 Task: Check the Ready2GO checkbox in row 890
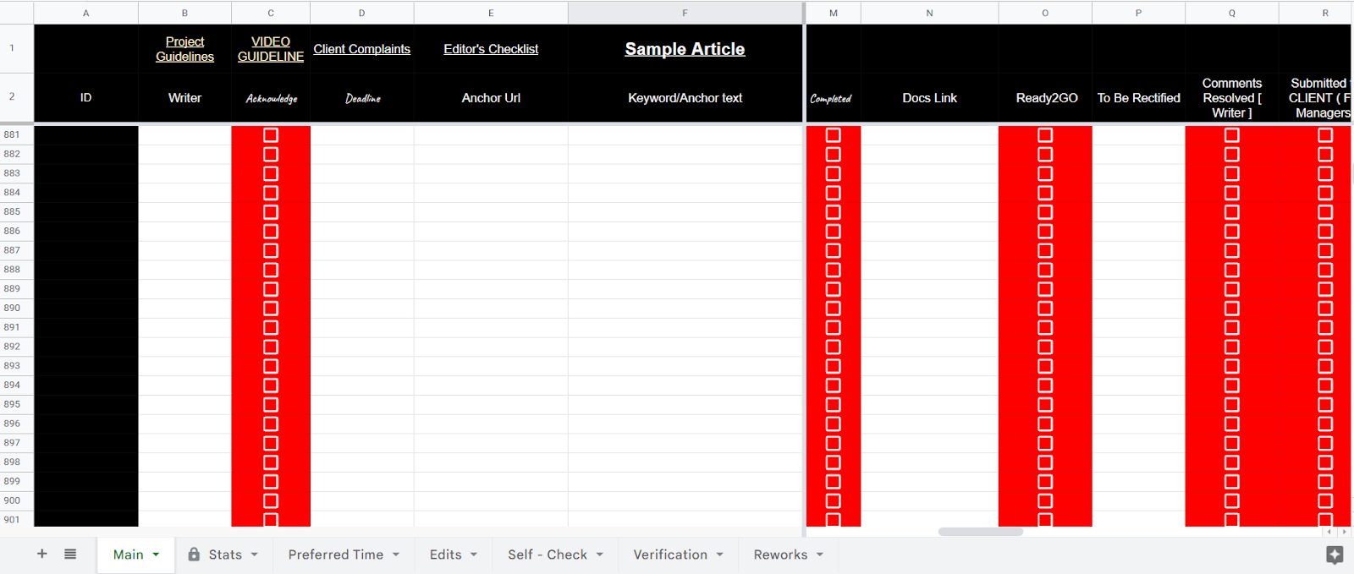click(1045, 309)
